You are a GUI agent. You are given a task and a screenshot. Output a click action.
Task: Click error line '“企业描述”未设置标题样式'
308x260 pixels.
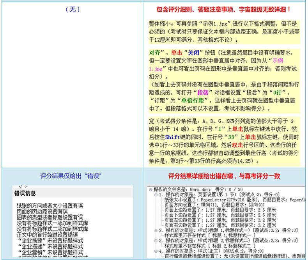[x=50, y=246]
